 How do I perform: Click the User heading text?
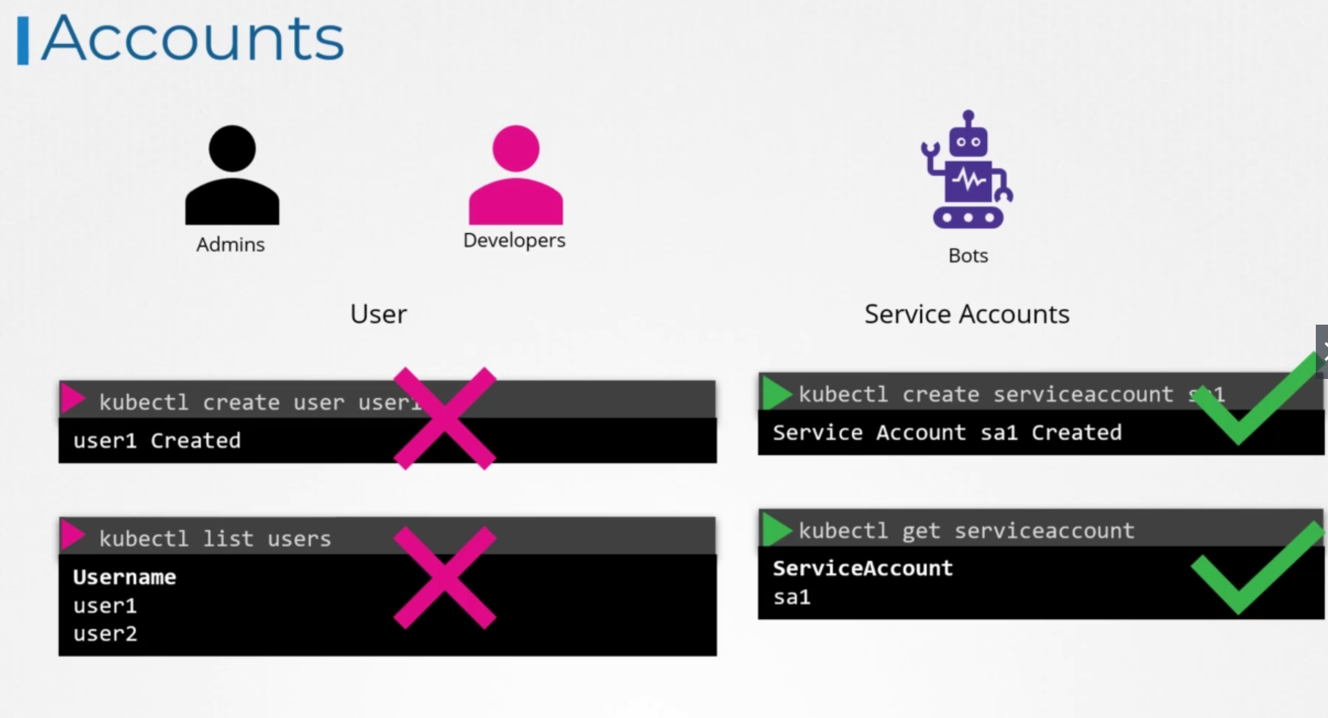point(378,314)
